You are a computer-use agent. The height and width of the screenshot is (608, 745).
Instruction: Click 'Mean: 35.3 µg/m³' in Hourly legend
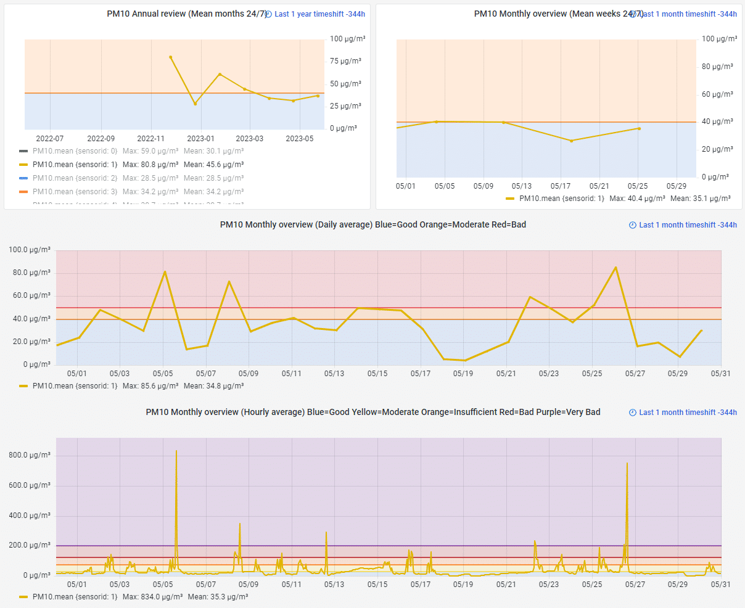pyautogui.click(x=218, y=597)
